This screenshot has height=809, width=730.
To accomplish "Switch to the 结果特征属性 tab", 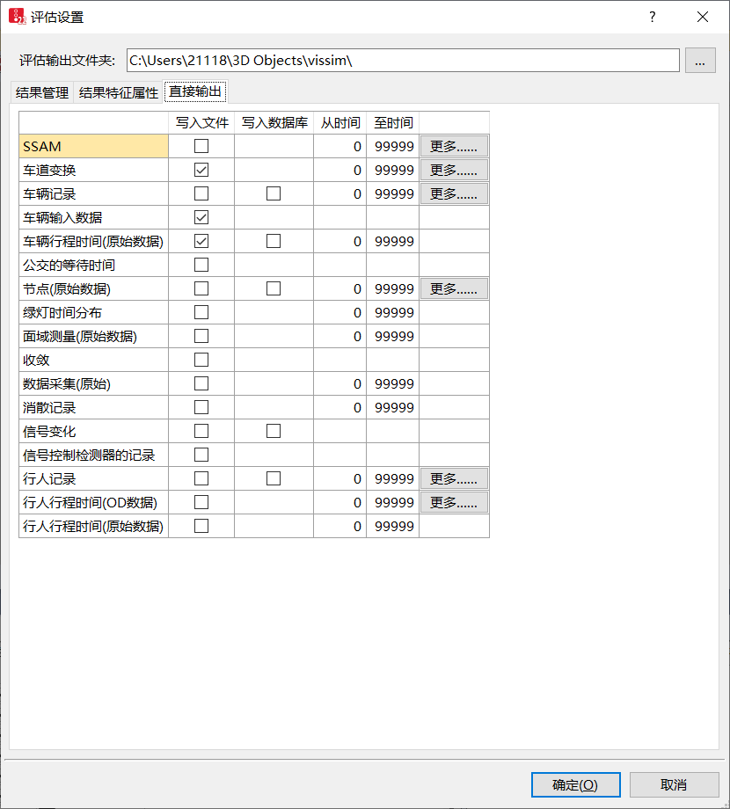I will coord(116,91).
